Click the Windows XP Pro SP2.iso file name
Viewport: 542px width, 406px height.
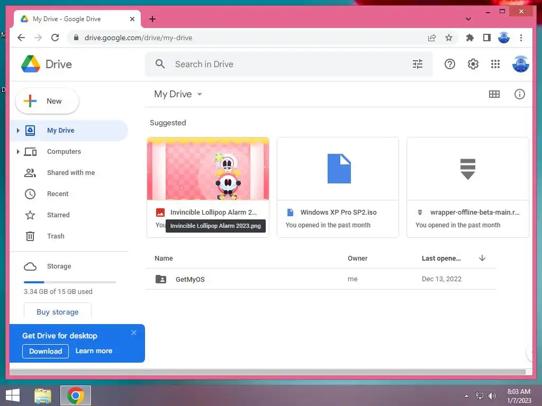[x=338, y=213]
